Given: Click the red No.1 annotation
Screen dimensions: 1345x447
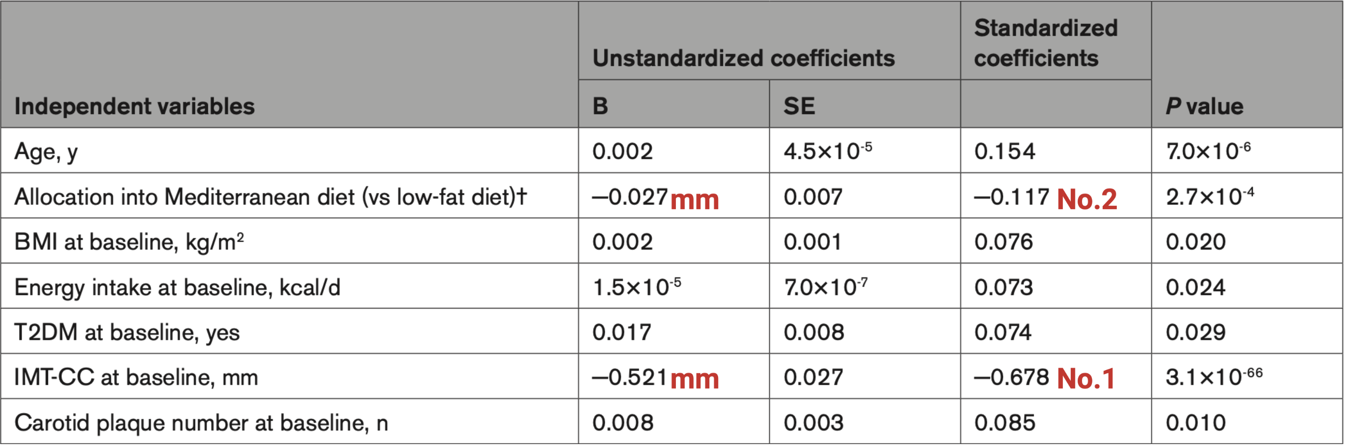Looking at the screenshot, I should (x=1086, y=379).
